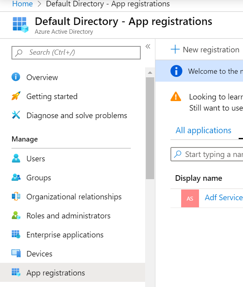Click the Overview info icon in the sidebar
Image resolution: width=243 pixels, height=287 pixels.
click(x=16, y=77)
